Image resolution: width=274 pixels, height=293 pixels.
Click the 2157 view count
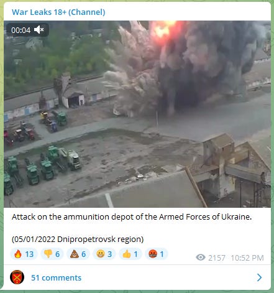pyautogui.click(x=217, y=258)
